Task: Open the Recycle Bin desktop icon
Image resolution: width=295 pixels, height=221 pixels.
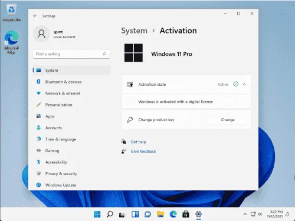Action: click(x=11, y=13)
